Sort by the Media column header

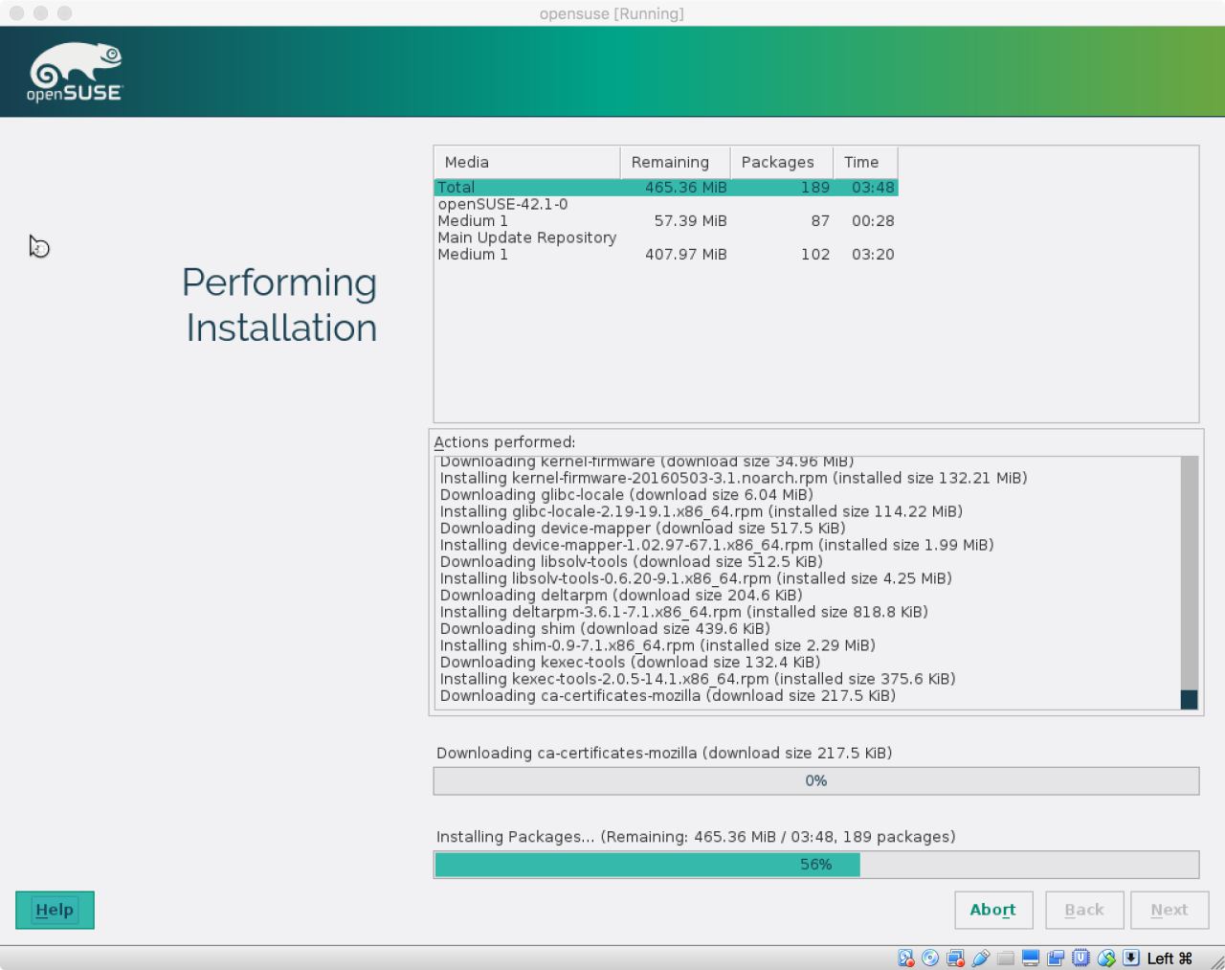526,162
